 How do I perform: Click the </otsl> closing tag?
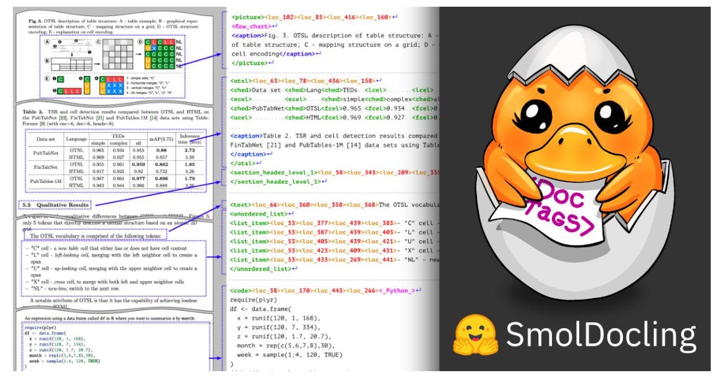click(244, 164)
